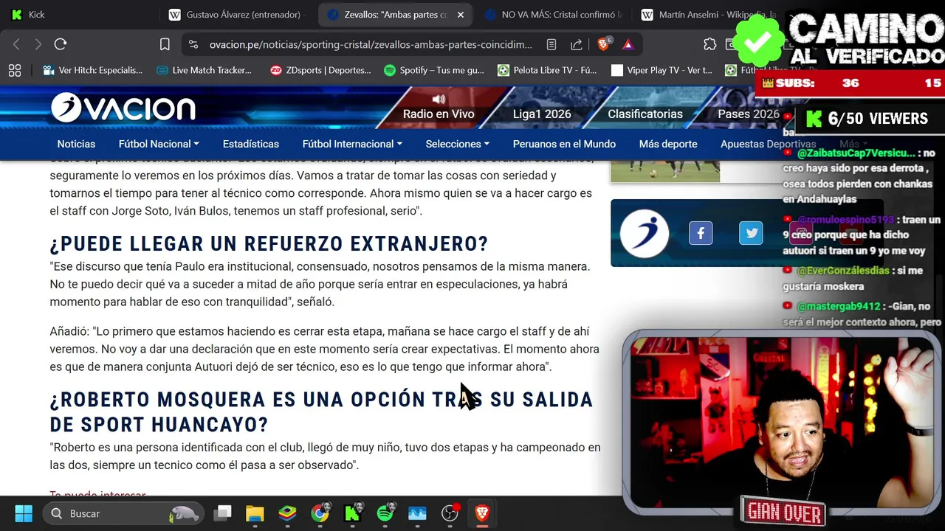The width and height of the screenshot is (945, 531).
Task: Click the Twitter icon in sidebar widget
Action: (751, 234)
